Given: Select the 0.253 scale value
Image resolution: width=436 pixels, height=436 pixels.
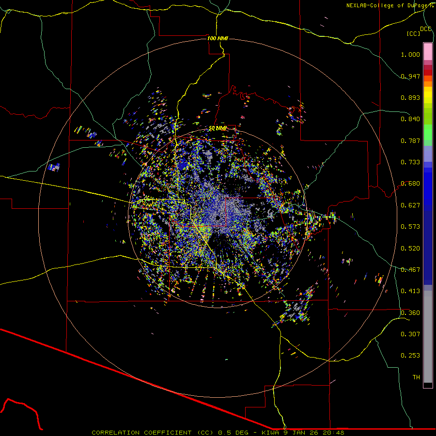Looking at the screenshot, I should click(410, 356).
